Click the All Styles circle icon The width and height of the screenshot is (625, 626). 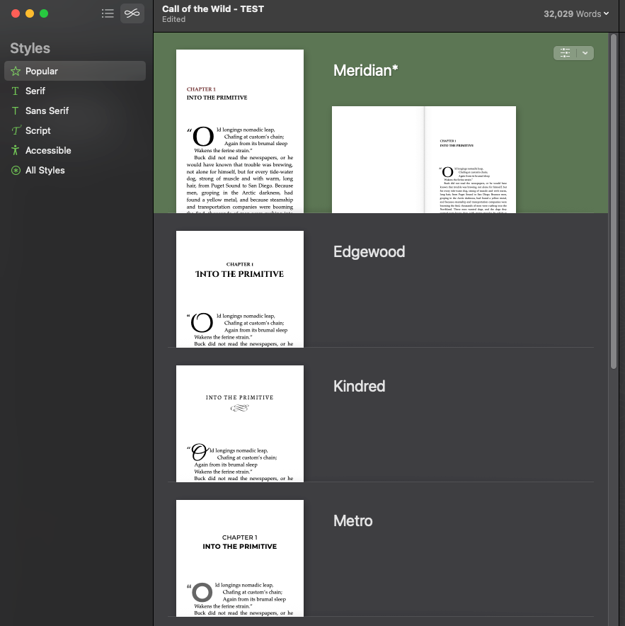15,170
